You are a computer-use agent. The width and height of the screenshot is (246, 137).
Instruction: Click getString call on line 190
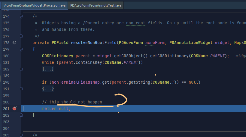(139, 82)
